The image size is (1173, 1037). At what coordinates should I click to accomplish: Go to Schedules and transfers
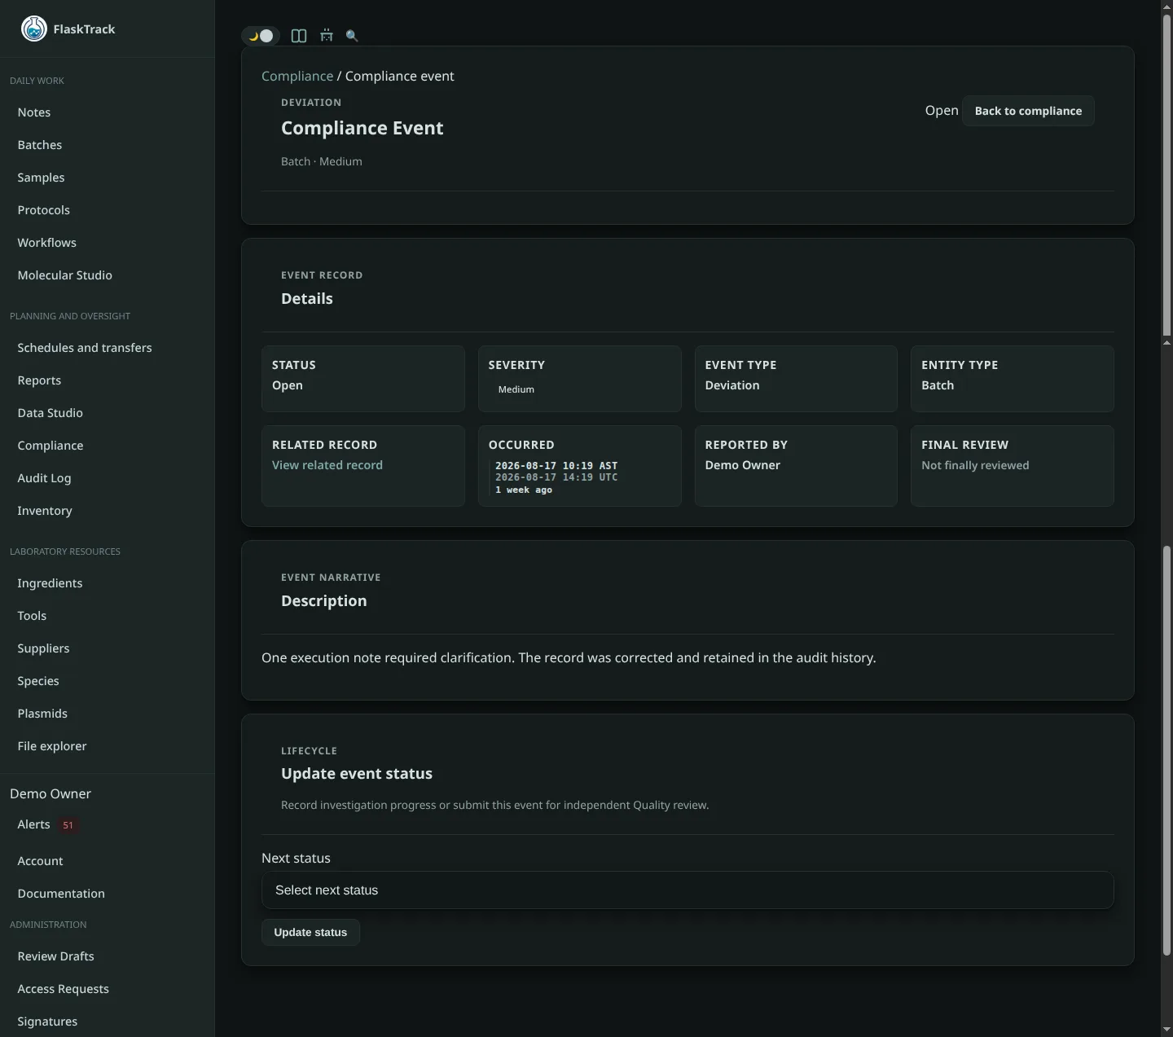pyautogui.click(x=85, y=348)
